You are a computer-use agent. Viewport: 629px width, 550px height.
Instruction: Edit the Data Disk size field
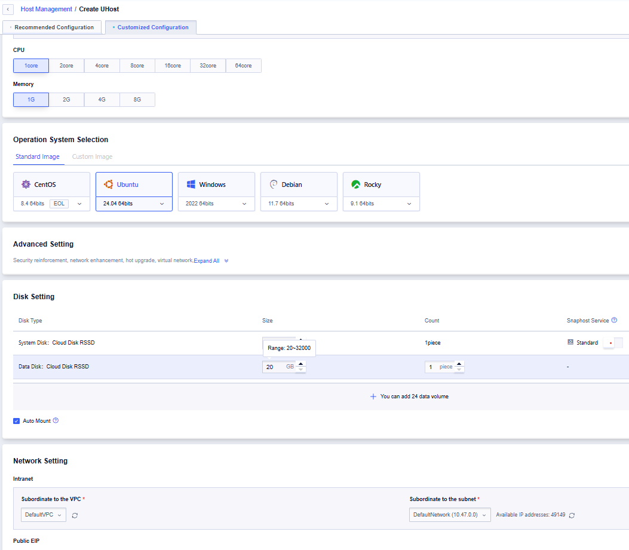click(x=279, y=367)
